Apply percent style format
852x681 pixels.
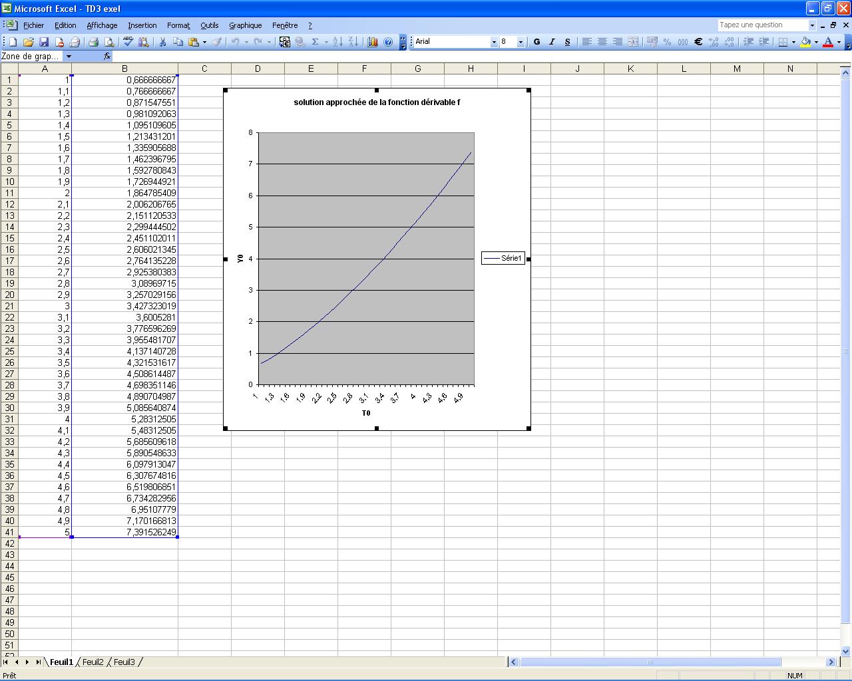667,42
